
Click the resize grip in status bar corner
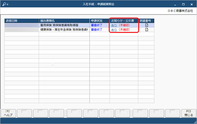195,122
